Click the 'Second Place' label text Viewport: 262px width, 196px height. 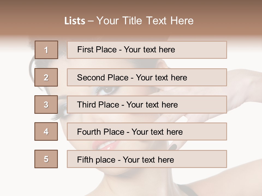coord(103,78)
